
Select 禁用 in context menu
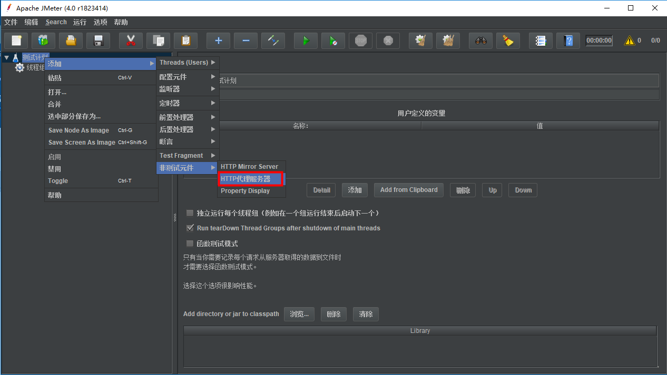(101, 169)
